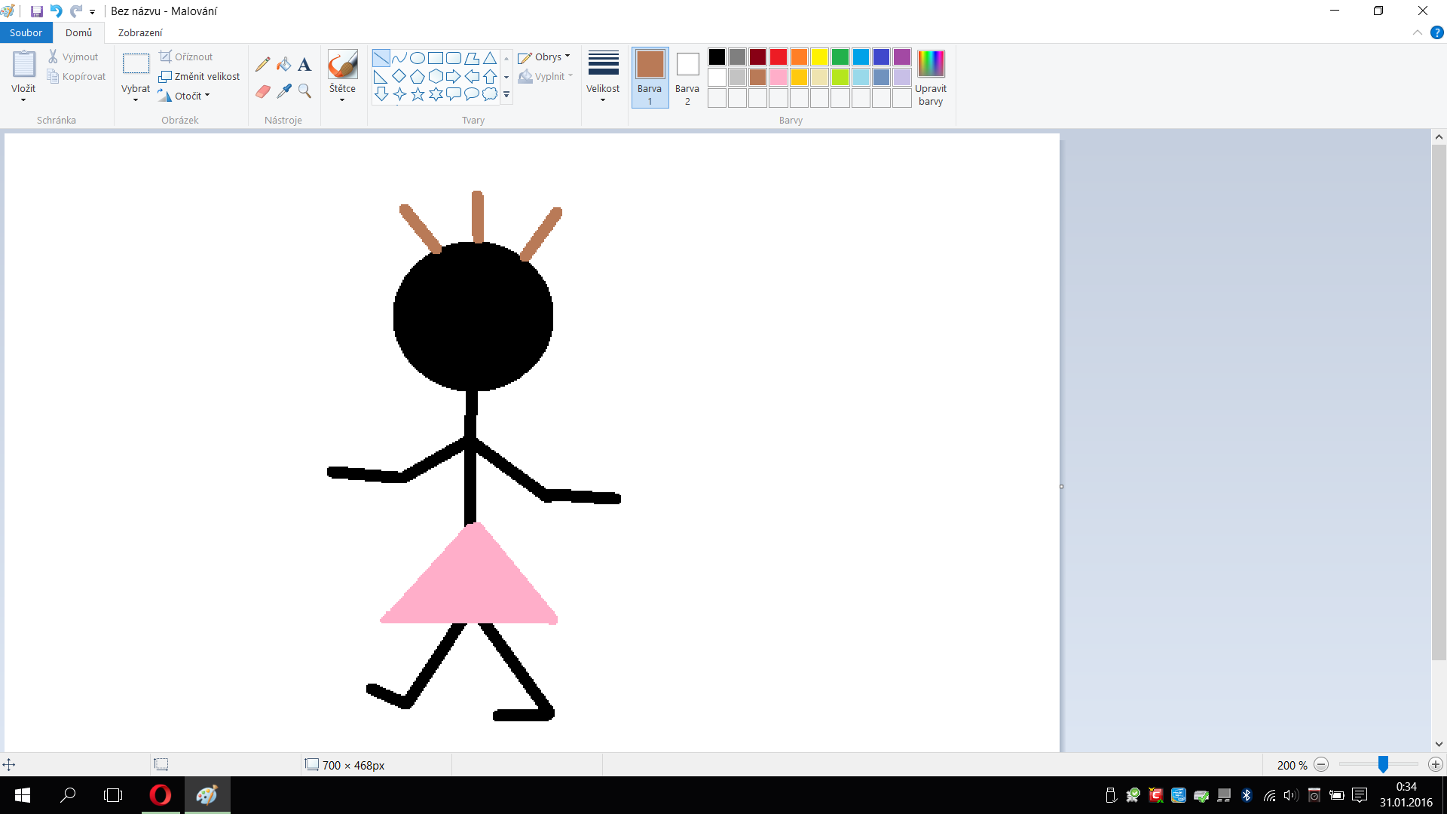Pick the pink color swatch
Screen dimensions: 1447x814
pyautogui.click(x=779, y=77)
